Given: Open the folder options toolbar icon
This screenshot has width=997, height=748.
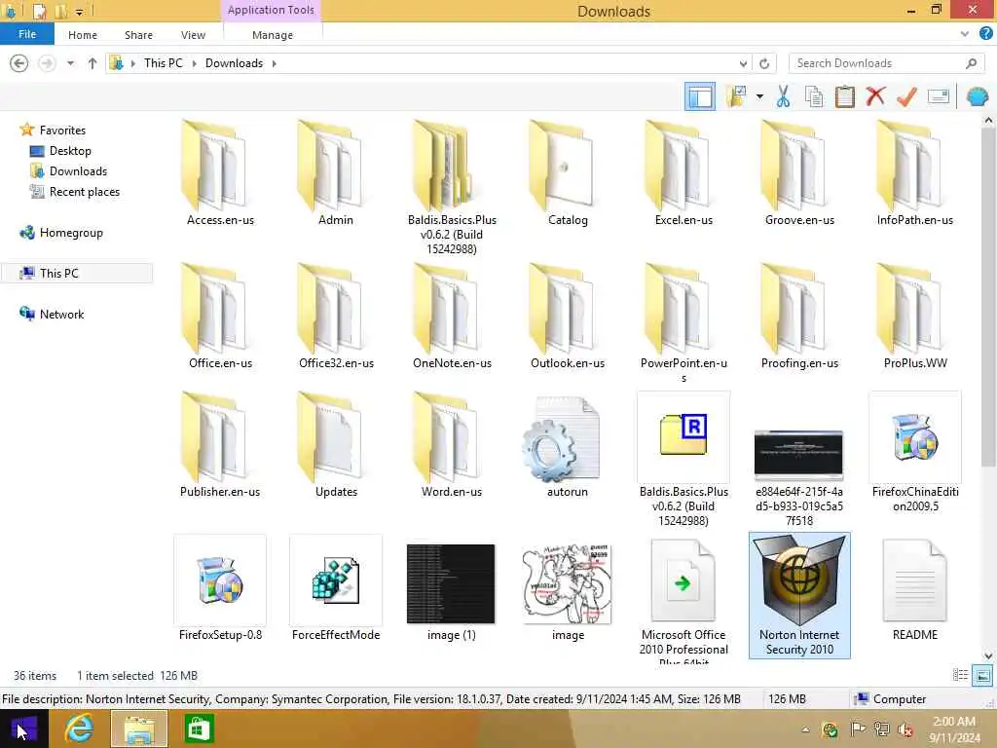Looking at the screenshot, I should pyautogui.click(x=736, y=96).
